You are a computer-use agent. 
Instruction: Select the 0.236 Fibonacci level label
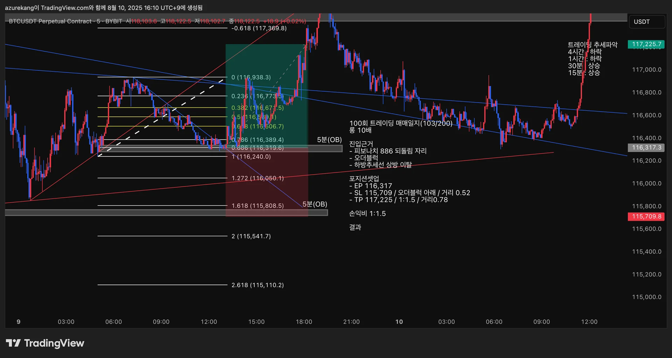pyautogui.click(x=257, y=96)
